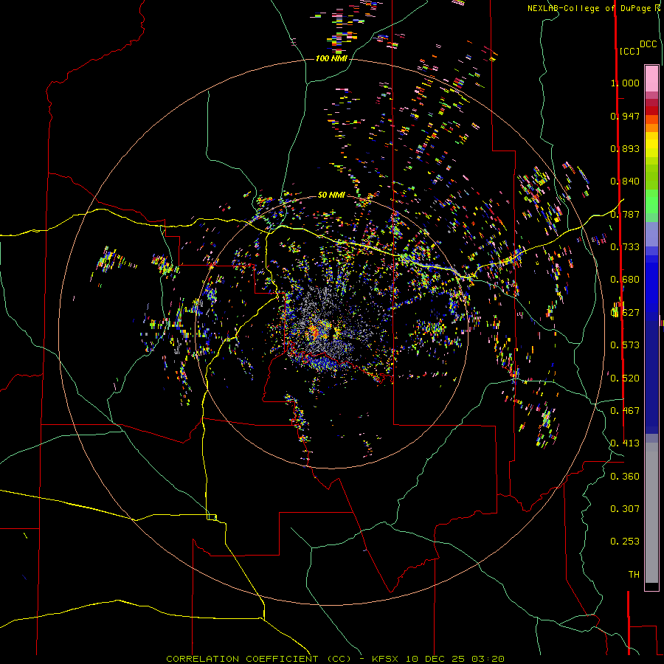Viewport: 664px width, 664px height.
Task: Click the 0.840 scale value
Action: (625, 181)
